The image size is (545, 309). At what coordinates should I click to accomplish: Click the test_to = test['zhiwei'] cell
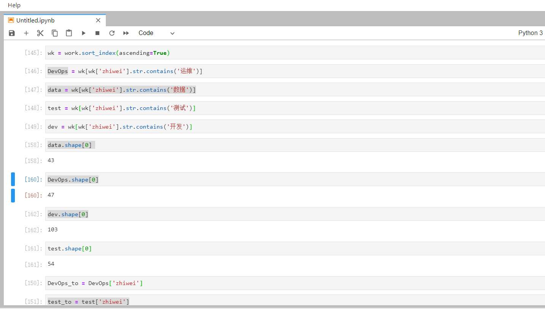[295, 301]
